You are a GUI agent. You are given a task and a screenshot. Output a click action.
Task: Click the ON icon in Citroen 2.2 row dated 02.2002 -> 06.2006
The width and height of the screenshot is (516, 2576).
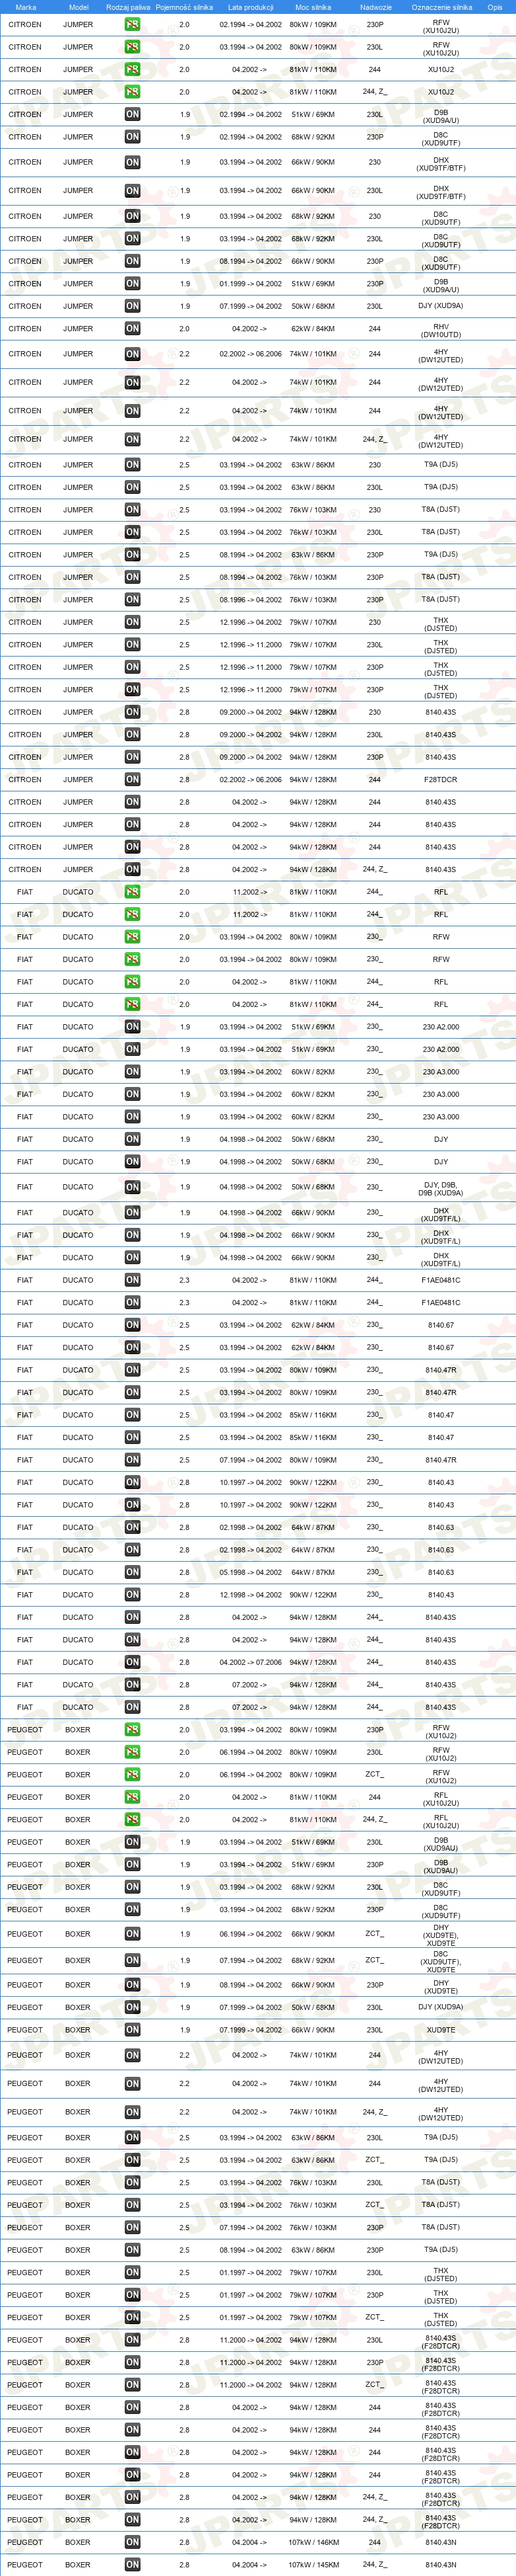click(x=132, y=354)
